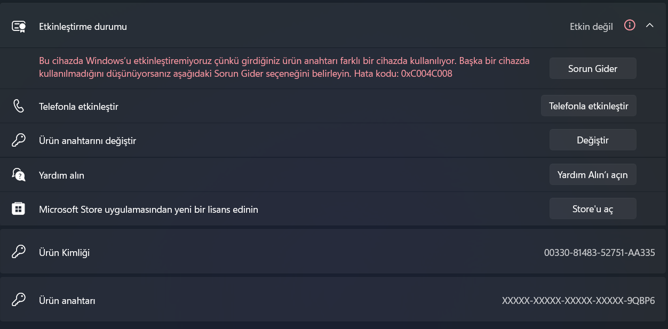Click the key icon next to Ürün Kimliği

coord(19,252)
